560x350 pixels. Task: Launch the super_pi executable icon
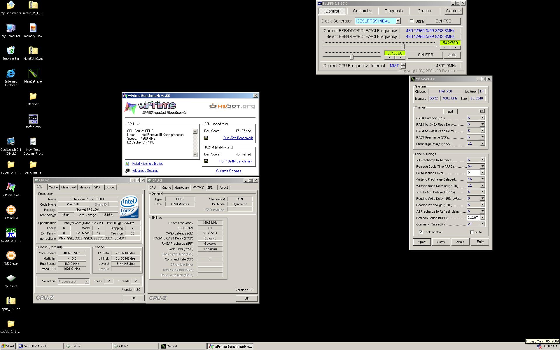[x=10, y=235]
